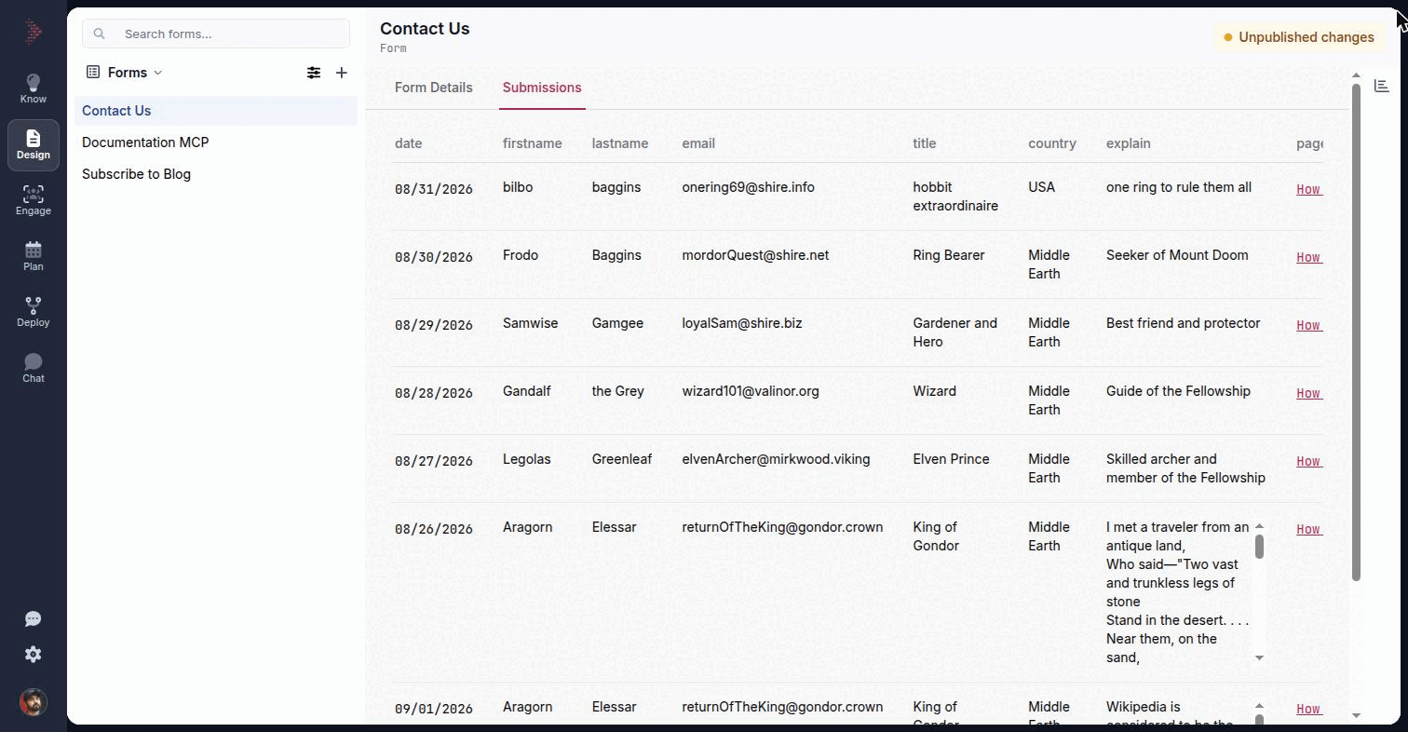Screen dimensions: 1408x732
Task: Go to the Engage section
Action: pyautogui.click(x=34, y=201)
